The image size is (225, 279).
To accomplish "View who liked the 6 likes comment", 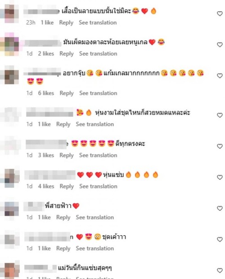I will click(46, 93).
